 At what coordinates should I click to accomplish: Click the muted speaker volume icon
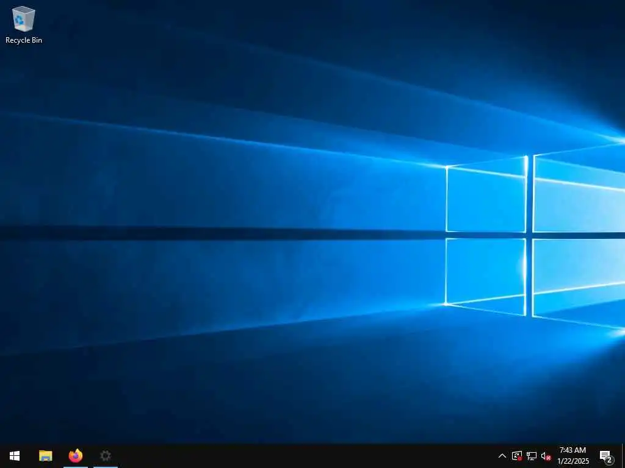[x=546, y=456]
